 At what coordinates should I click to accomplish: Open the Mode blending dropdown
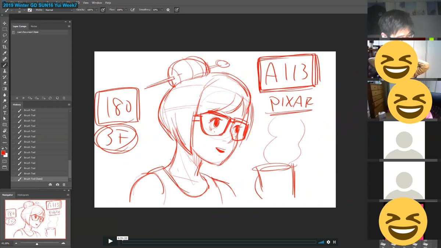pyautogui.click(x=59, y=10)
